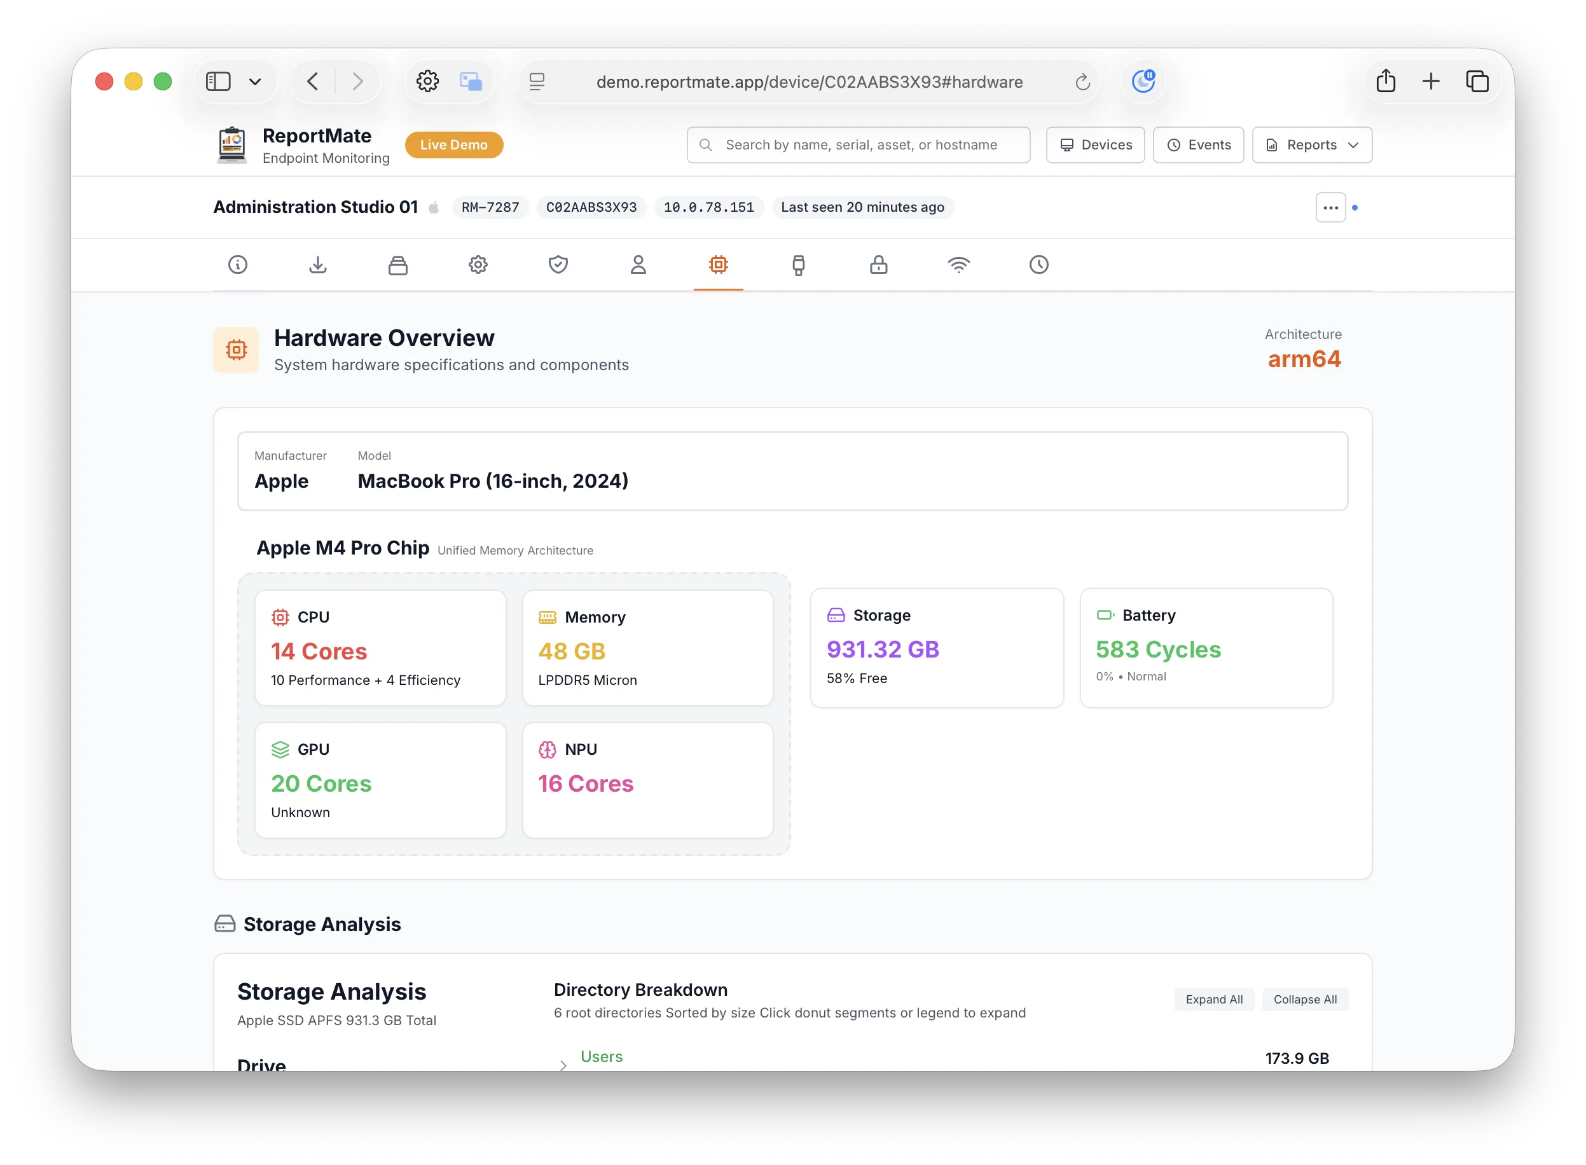Open the Peripherals plug tab icon
The width and height of the screenshot is (1586, 1165).
798,265
